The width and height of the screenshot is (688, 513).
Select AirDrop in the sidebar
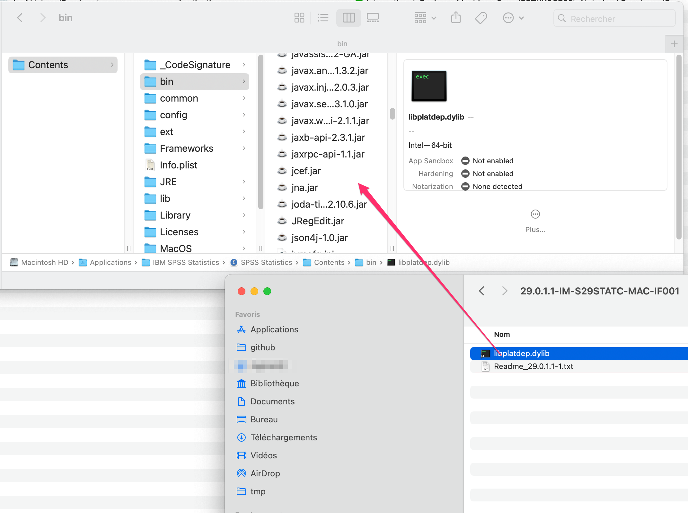[x=265, y=473]
